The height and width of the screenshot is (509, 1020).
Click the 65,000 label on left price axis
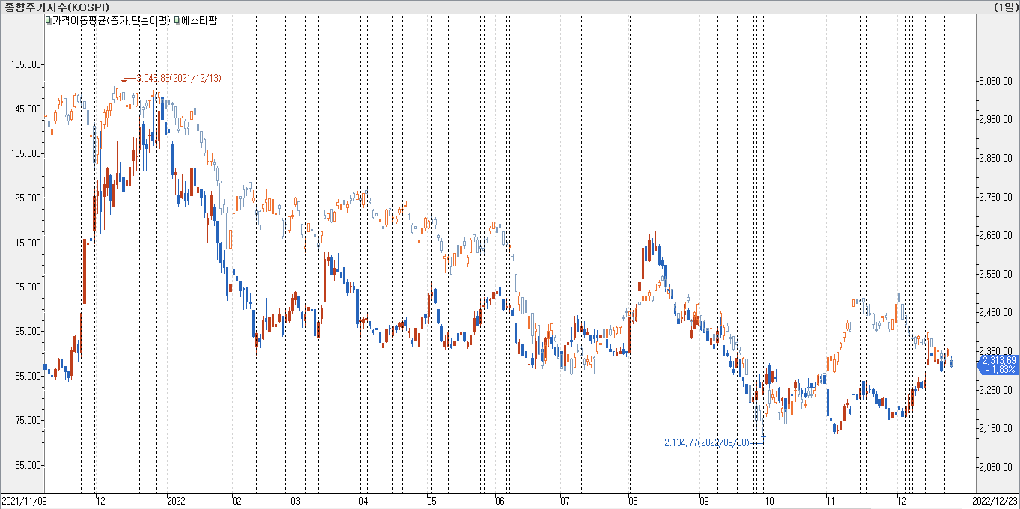28,465
